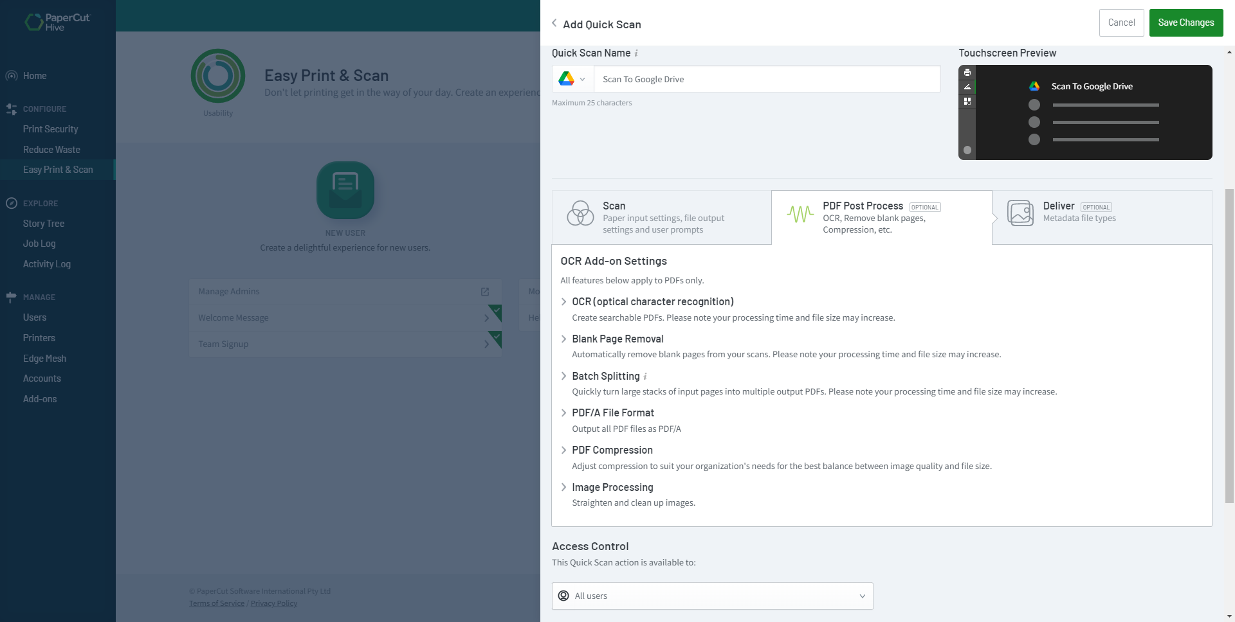1235x622 pixels.
Task: Open Privacy Policy link
Action: 274,603
